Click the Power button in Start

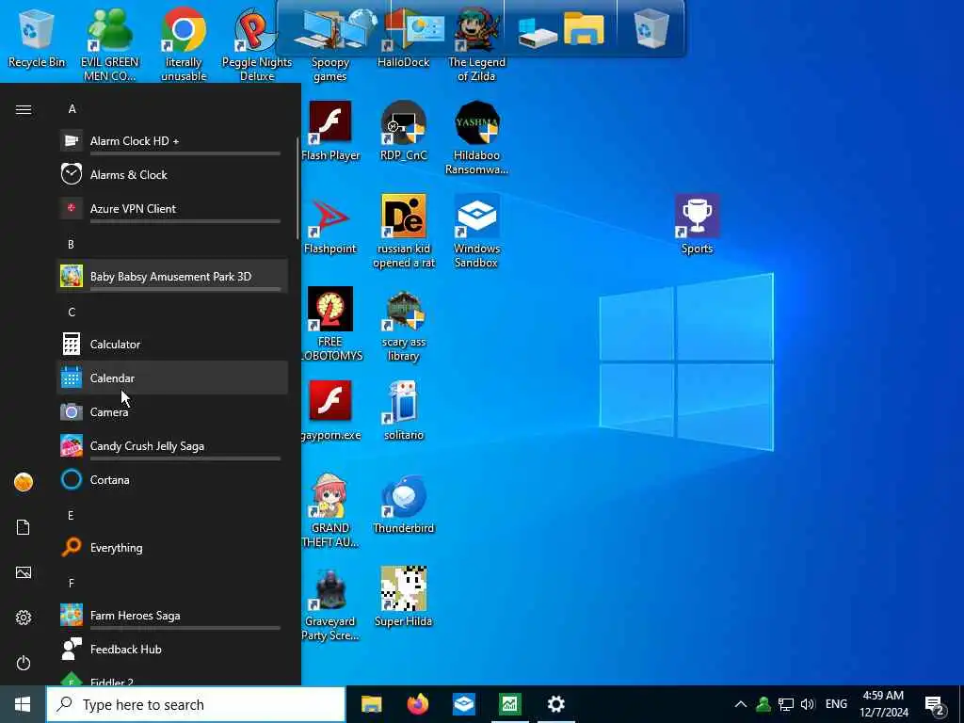click(x=24, y=663)
